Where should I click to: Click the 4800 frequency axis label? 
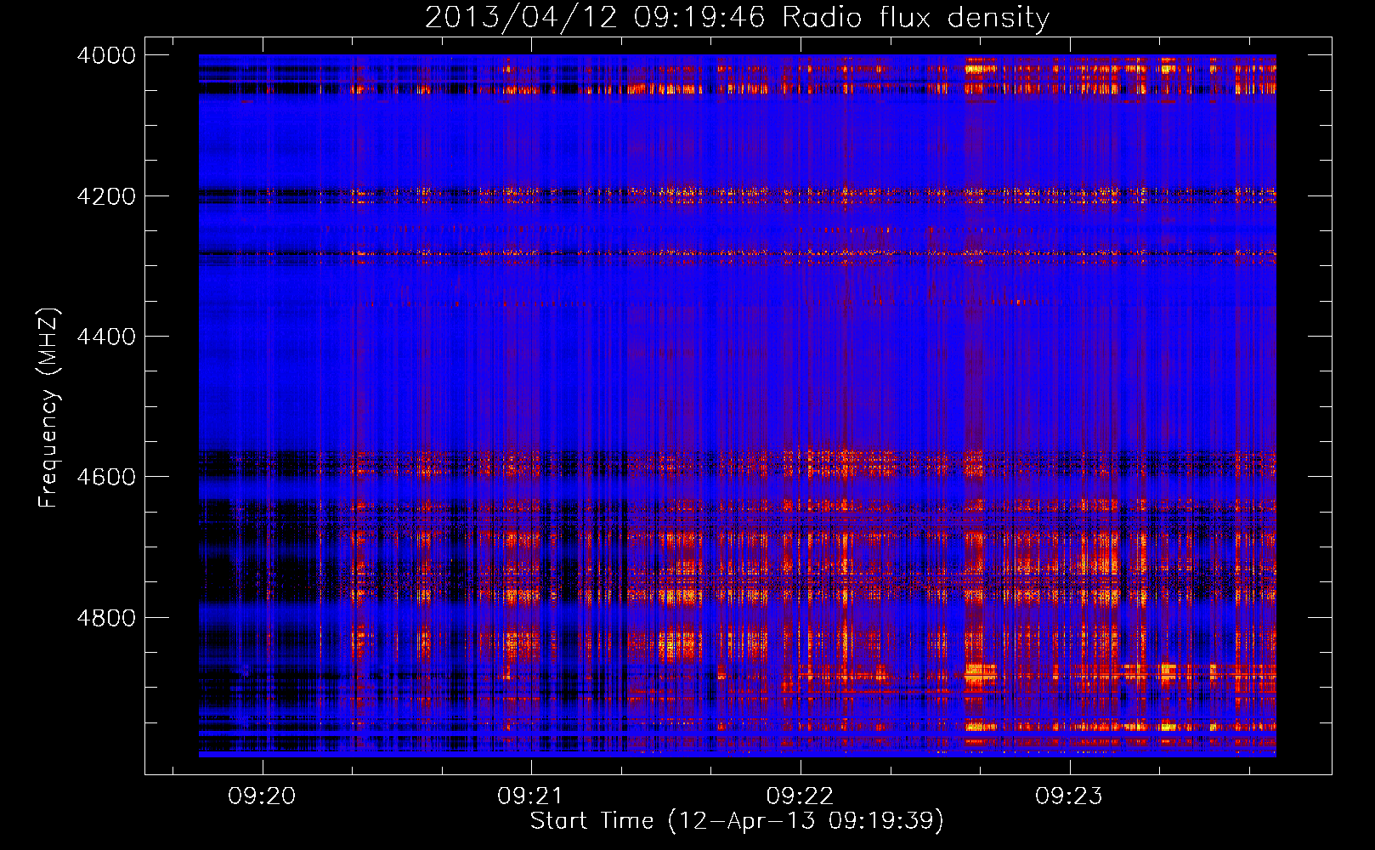[x=105, y=618]
